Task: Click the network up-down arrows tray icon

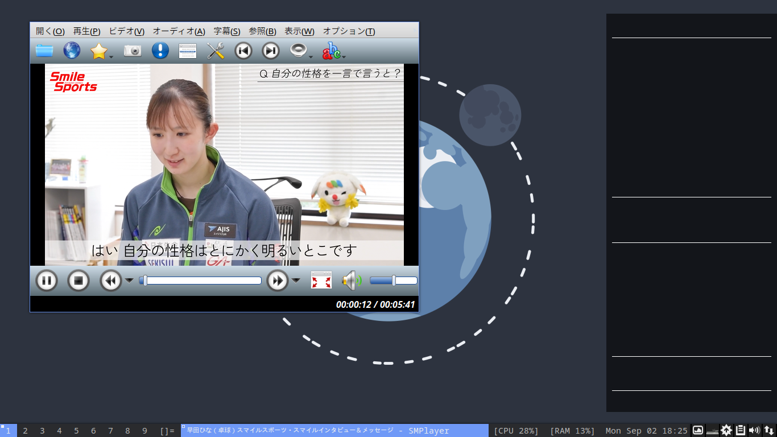Action: (769, 430)
